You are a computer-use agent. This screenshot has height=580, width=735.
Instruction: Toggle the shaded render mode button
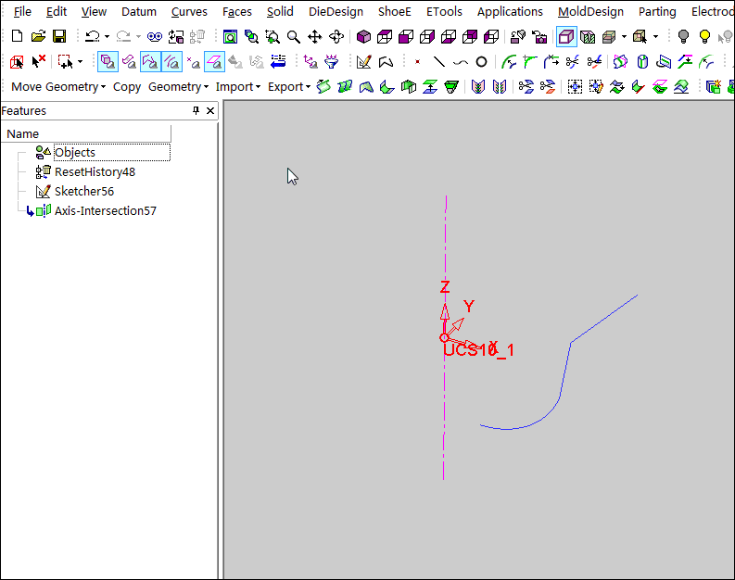565,37
